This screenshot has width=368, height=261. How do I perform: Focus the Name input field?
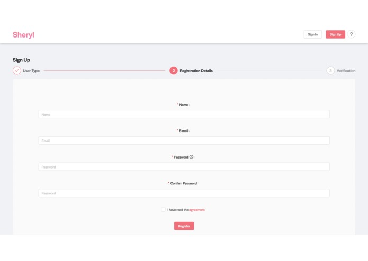click(184, 114)
